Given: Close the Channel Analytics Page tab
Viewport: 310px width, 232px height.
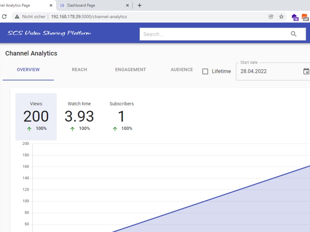Looking at the screenshot, I should (x=51, y=5).
